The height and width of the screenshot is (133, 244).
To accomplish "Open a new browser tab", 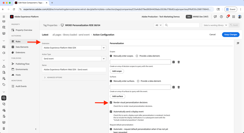I will pos(52,3).
